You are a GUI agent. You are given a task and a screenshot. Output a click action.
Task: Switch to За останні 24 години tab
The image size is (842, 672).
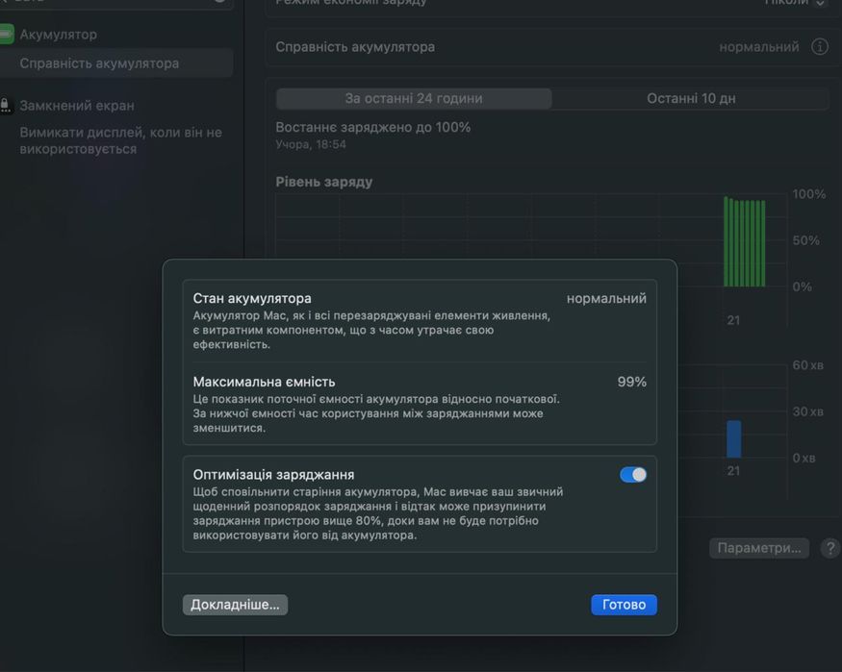click(x=414, y=99)
